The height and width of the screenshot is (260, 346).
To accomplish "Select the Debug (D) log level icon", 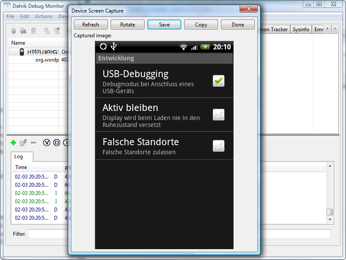I will [x=57, y=142].
